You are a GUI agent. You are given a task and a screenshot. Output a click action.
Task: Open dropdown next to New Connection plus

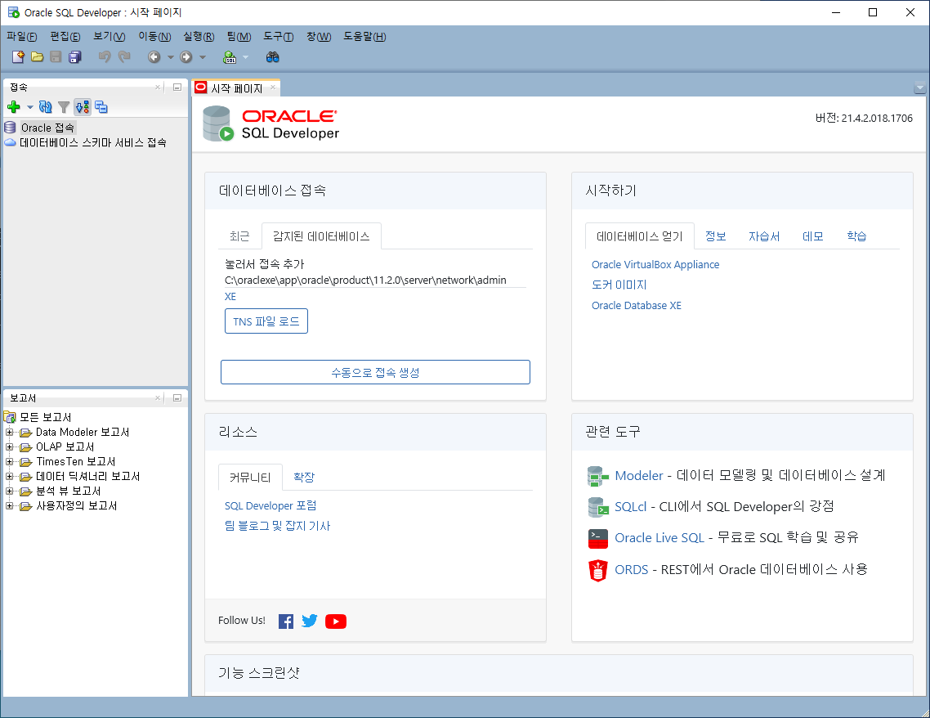coord(29,107)
